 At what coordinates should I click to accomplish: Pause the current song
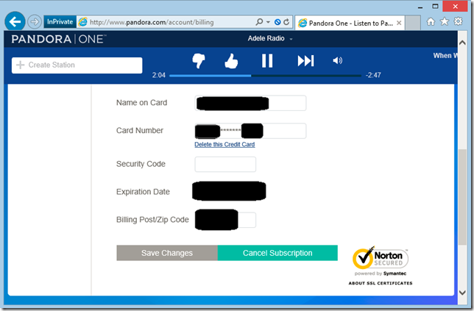pyautogui.click(x=267, y=60)
